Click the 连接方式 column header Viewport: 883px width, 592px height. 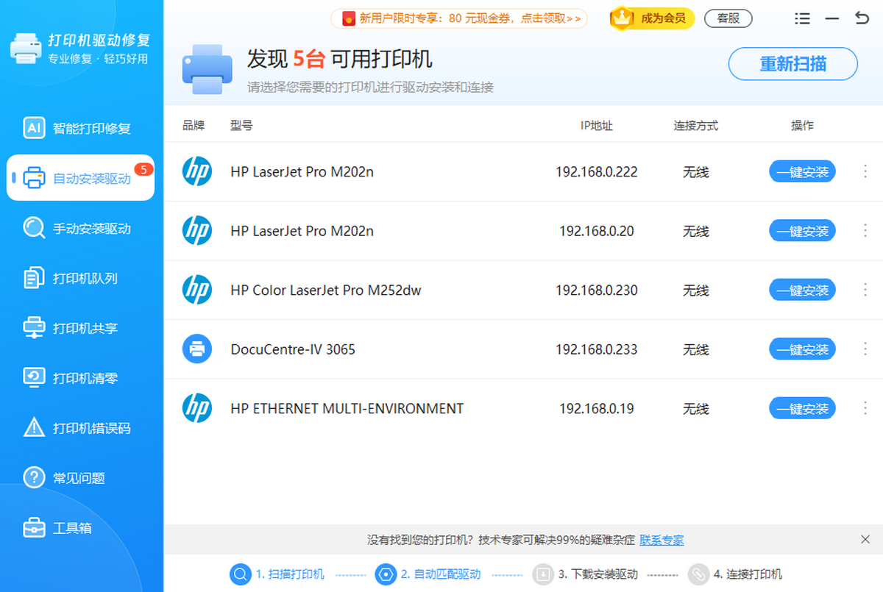coord(696,126)
